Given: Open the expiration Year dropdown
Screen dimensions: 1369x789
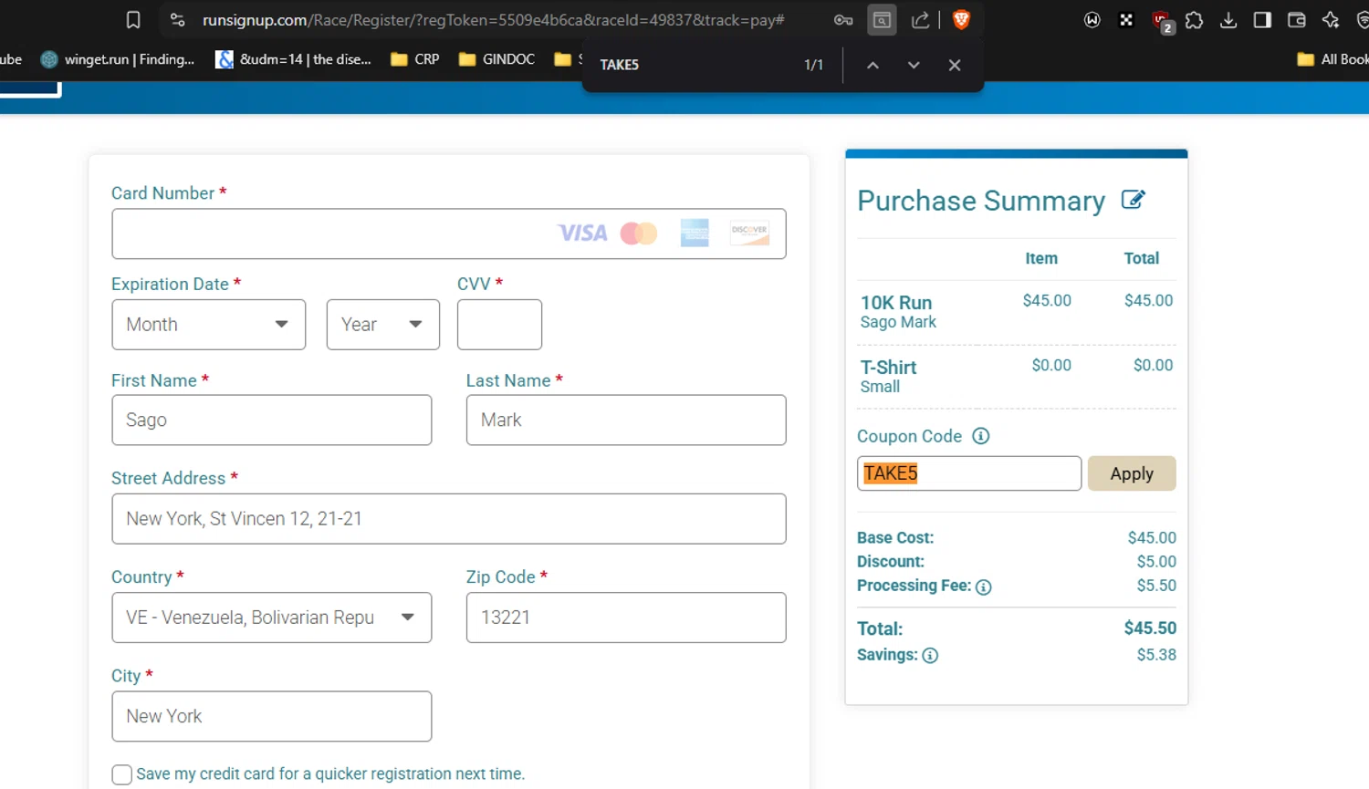Looking at the screenshot, I should tap(382, 325).
